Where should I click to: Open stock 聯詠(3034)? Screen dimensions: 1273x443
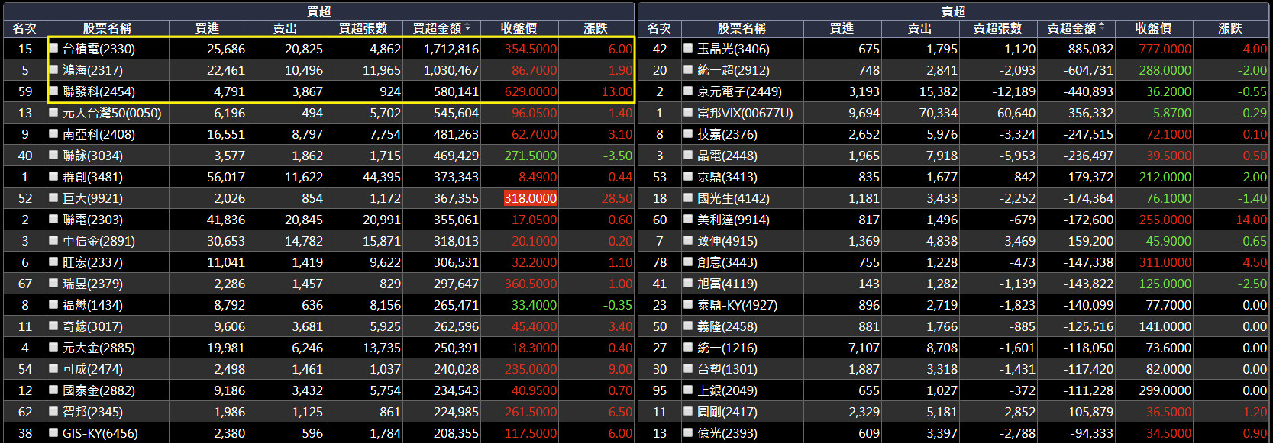[x=92, y=156]
